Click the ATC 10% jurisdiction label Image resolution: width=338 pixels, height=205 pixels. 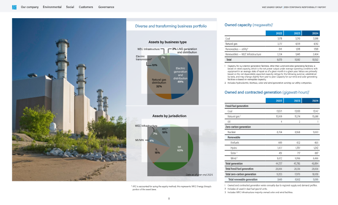[165, 130]
